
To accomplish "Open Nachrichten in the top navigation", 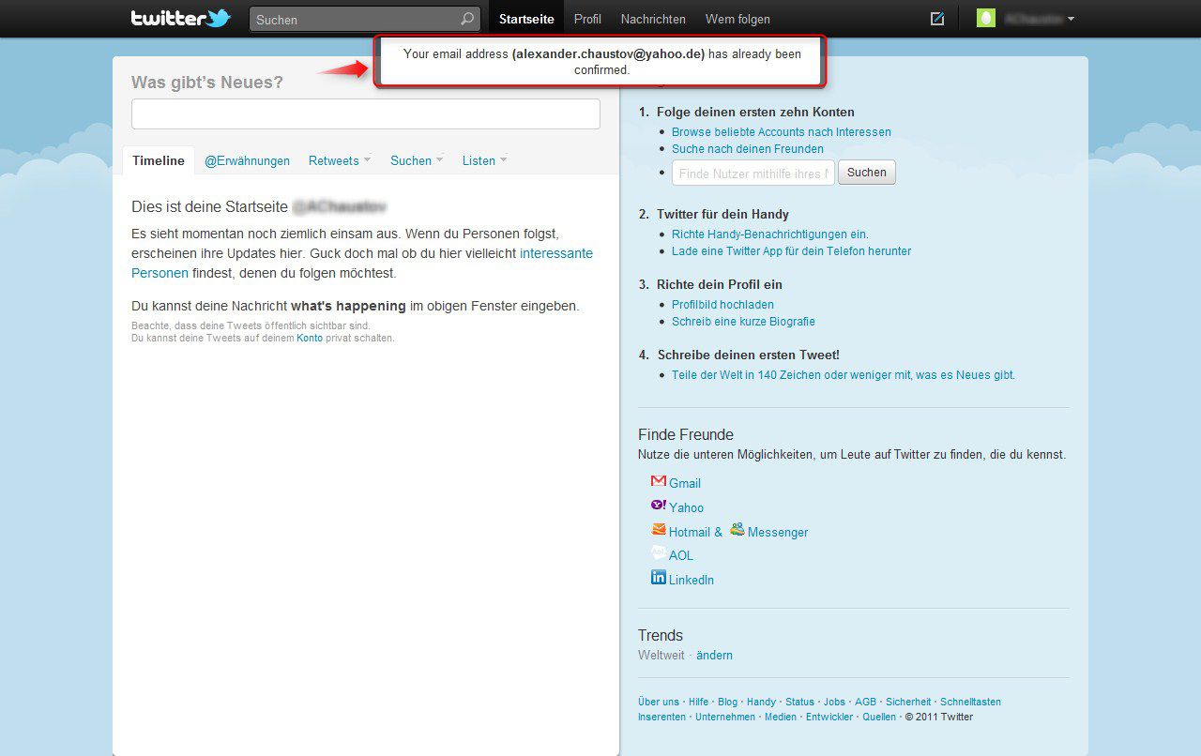I will coord(653,19).
